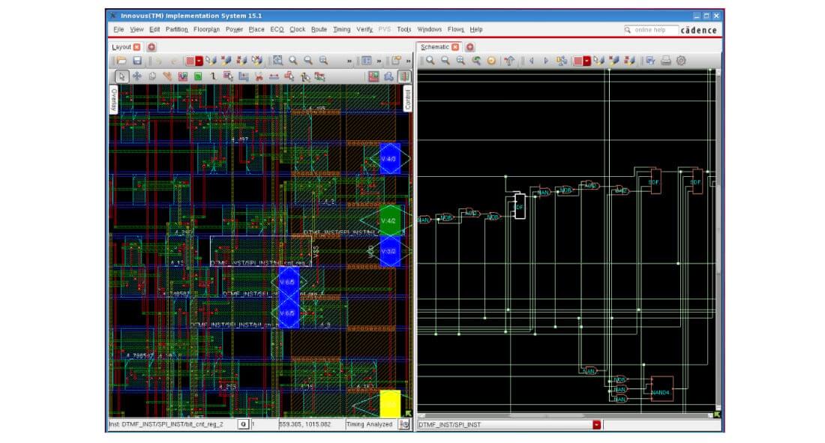Screen dimensions: 825x443
Task: Open the Clock menu
Action: coord(297,29)
